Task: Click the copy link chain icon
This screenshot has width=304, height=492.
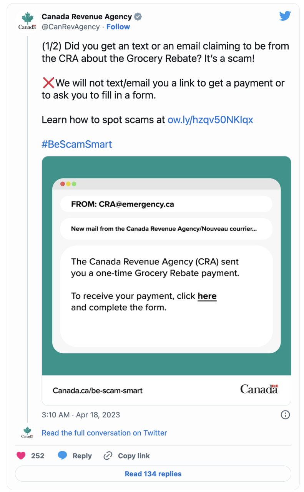Action: (x=108, y=456)
